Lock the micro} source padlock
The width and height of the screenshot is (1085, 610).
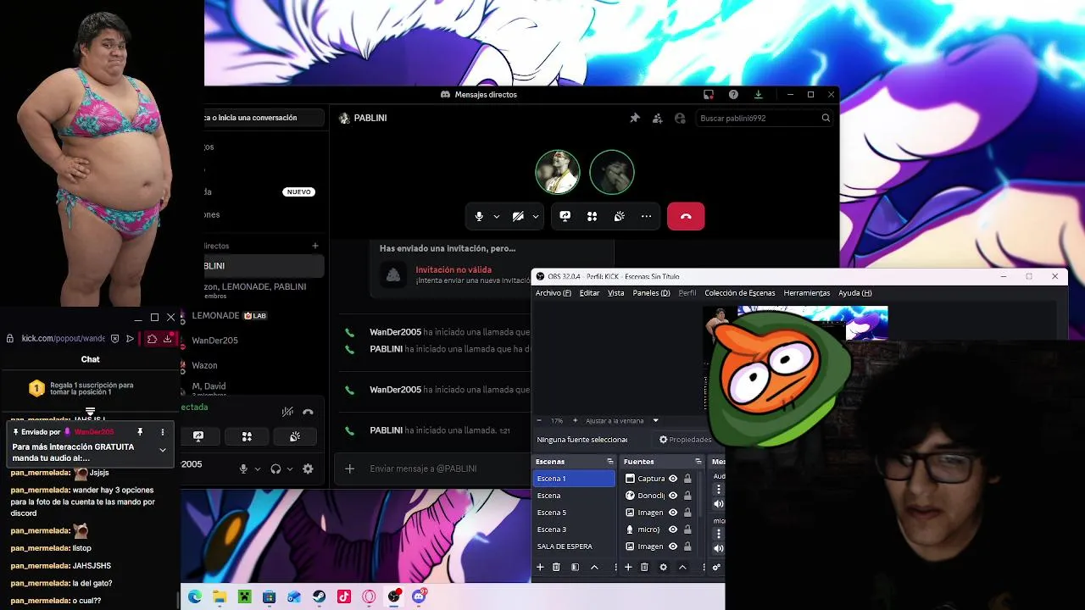[x=687, y=530]
